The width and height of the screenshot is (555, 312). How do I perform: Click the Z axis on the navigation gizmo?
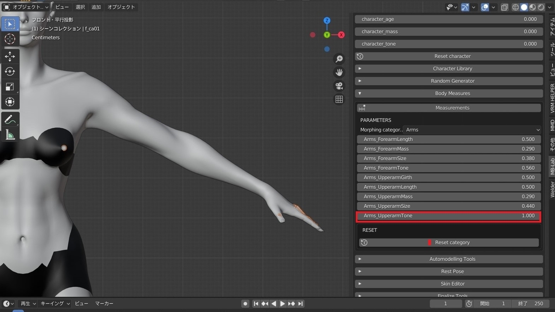pos(327,21)
